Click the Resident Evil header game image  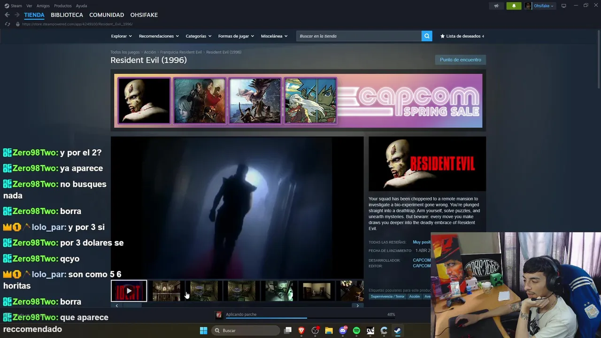click(x=427, y=164)
